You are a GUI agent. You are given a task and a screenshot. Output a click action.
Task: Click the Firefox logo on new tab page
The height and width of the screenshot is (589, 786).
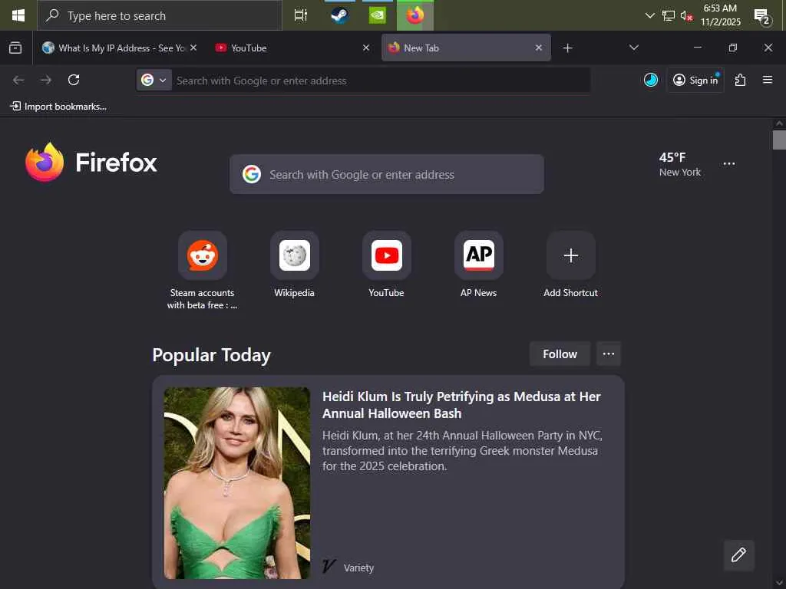coord(91,163)
